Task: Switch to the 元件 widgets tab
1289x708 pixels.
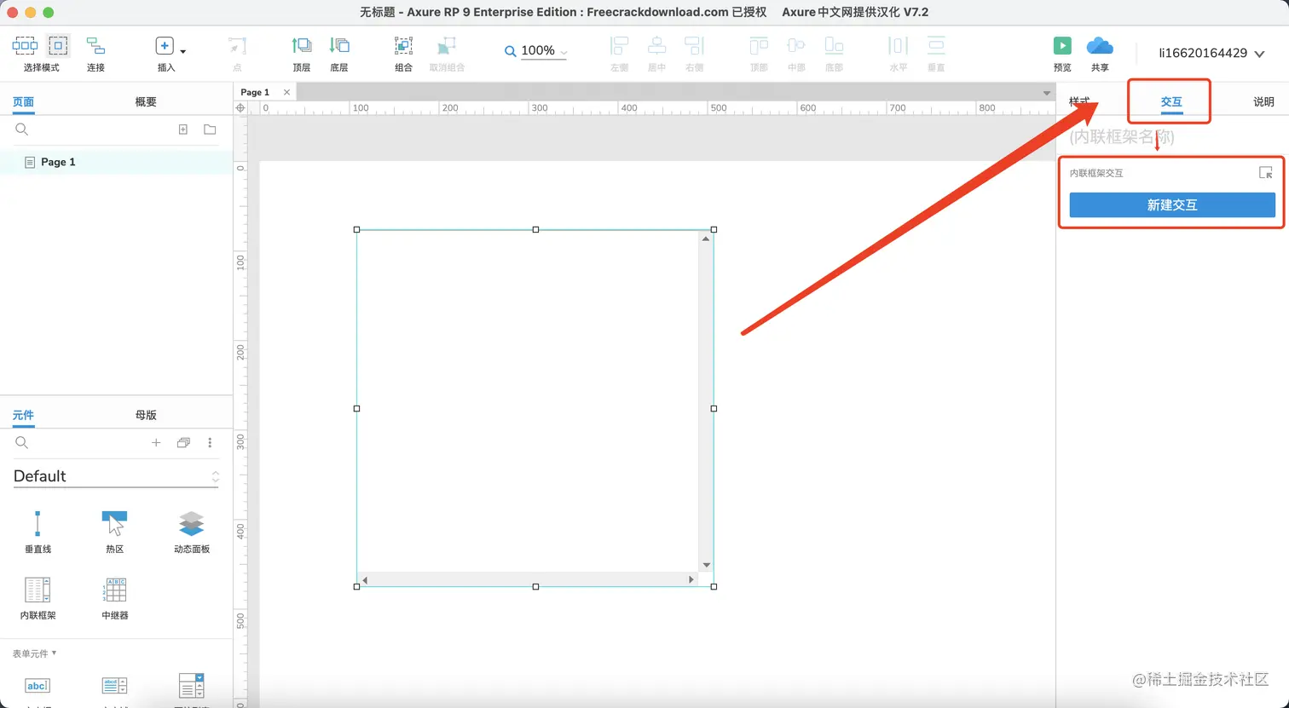Action: (23, 415)
